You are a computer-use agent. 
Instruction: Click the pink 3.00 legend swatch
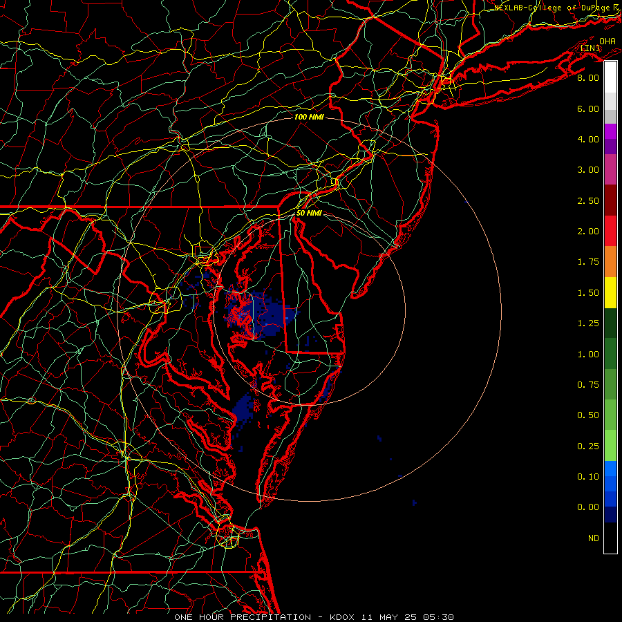[610, 169]
